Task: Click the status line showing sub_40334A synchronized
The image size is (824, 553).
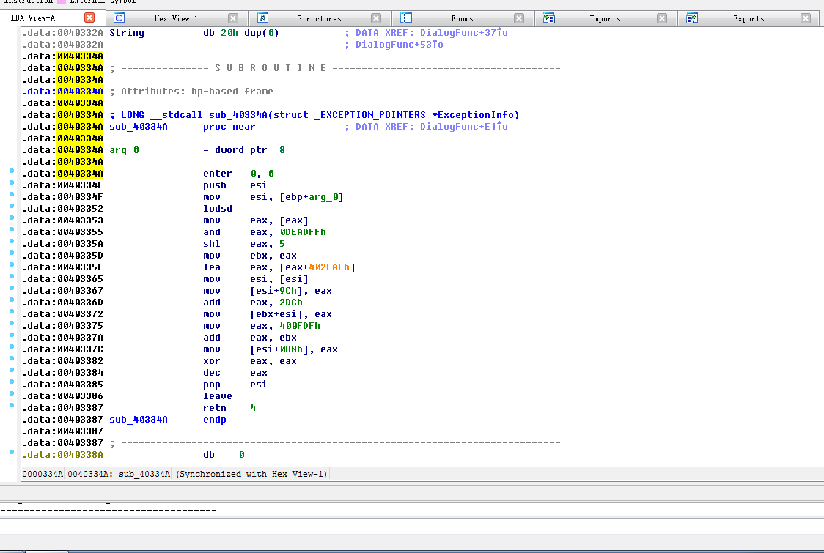Action: (174, 474)
